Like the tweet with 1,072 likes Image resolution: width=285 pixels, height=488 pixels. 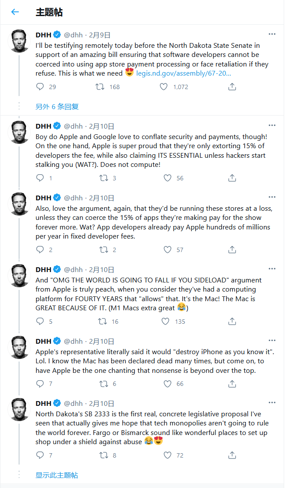point(164,87)
